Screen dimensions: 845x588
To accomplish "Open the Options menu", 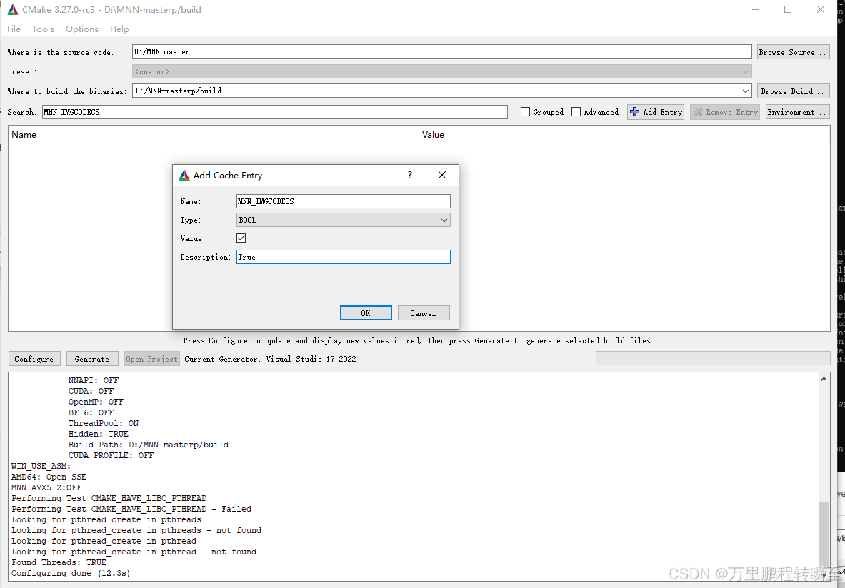I will click(x=82, y=29).
